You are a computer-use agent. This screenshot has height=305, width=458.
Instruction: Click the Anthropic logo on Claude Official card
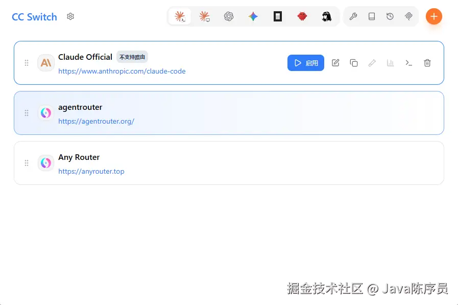(x=46, y=63)
